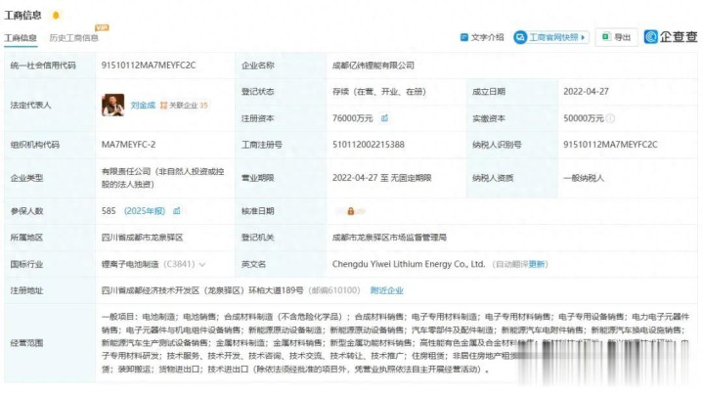This screenshot has width=703, height=393.
Task: Select credit code 91510112MA7MEYFC2C in first row
Action: click(149, 65)
